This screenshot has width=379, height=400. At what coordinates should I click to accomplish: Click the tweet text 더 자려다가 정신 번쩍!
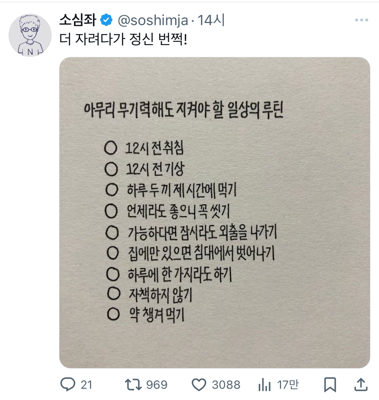pyautogui.click(x=124, y=39)
